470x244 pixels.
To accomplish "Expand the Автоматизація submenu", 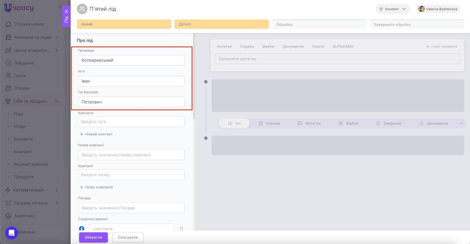I will [x=57, y=190].
